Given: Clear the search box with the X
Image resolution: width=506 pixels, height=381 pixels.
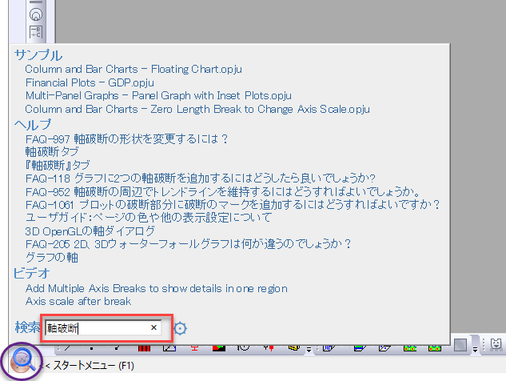Looking at the screenshot, I should [154, 327].
